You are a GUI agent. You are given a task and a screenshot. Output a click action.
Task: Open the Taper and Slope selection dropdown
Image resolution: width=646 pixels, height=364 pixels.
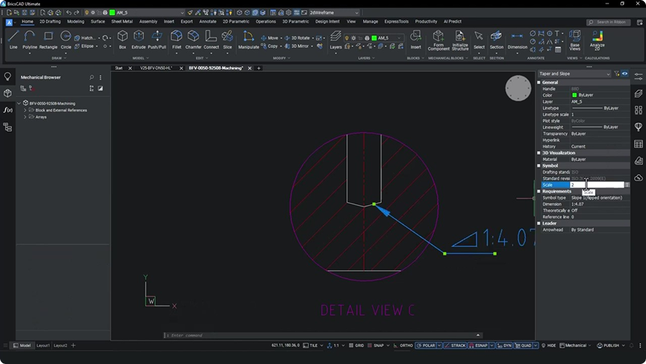click(x=574, y=74)
